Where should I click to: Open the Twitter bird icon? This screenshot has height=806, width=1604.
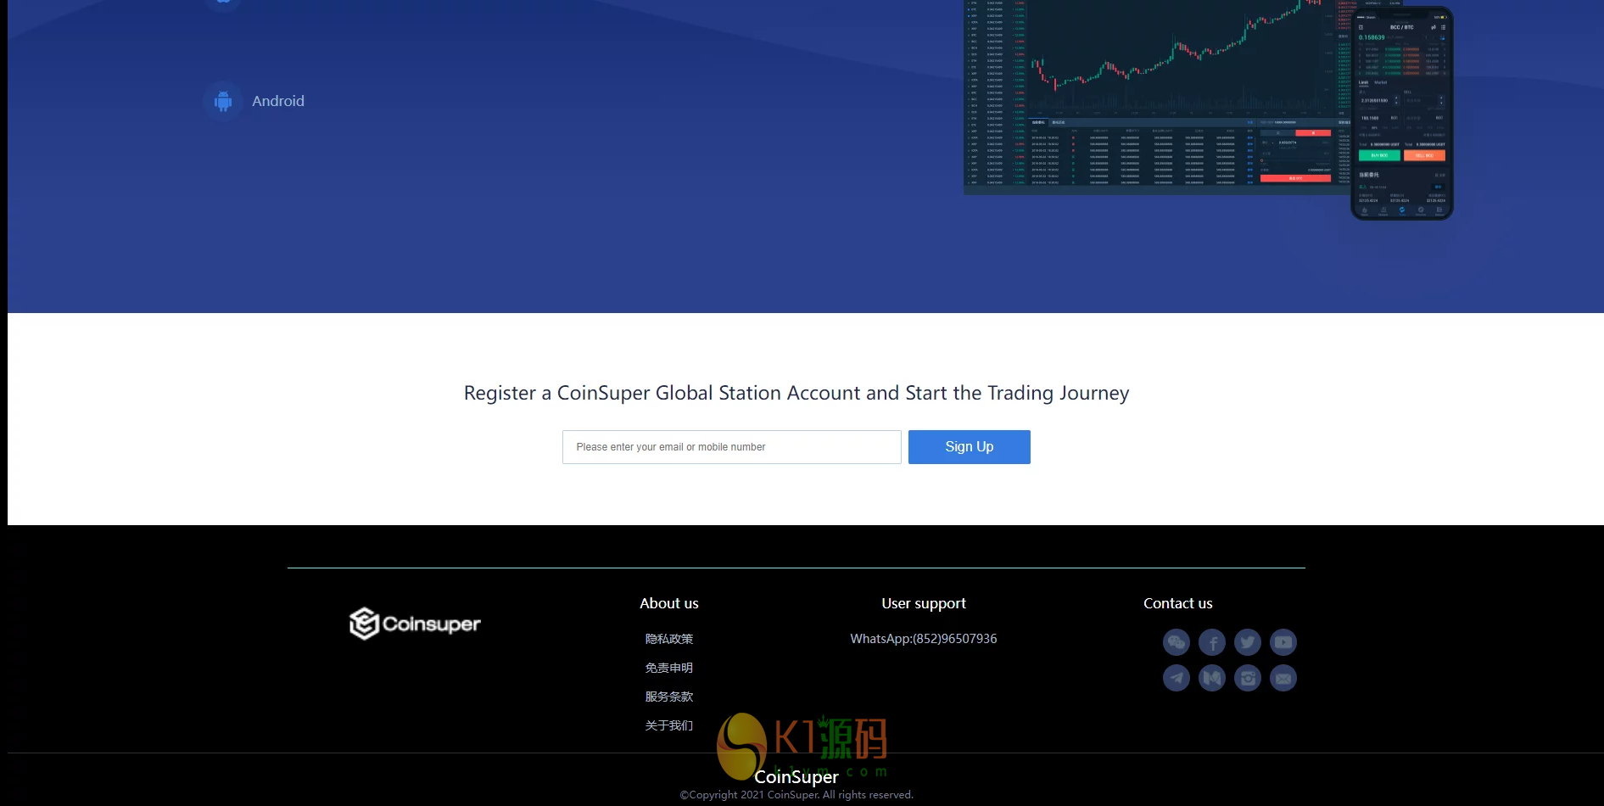click(x=1248, y=642)
